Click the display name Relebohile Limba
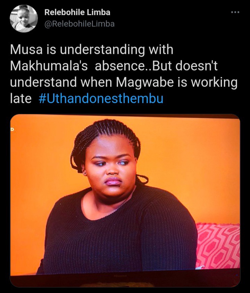Viewport: 250px width, 293px height. point(77,12)
